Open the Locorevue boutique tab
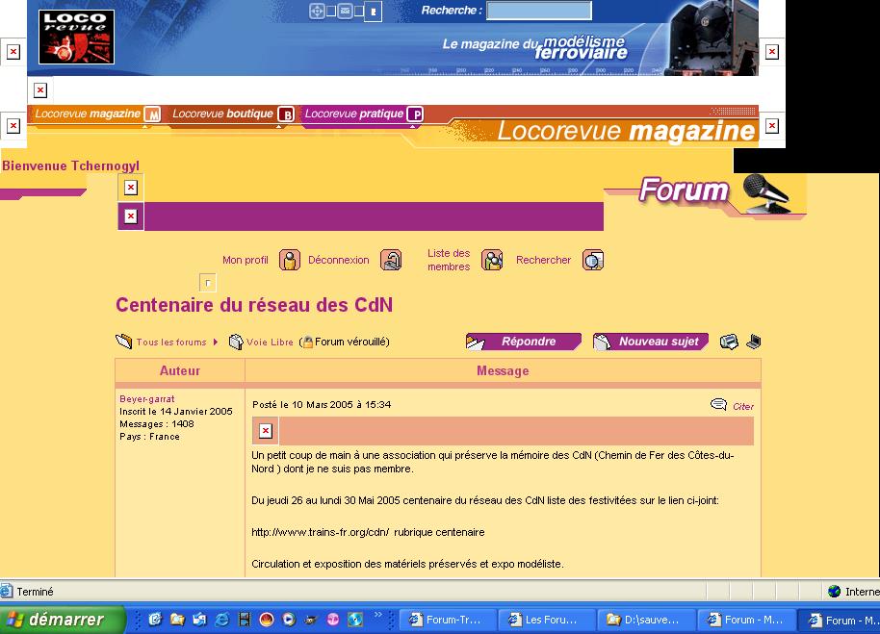880x634 pixels. tap(222, 114)
